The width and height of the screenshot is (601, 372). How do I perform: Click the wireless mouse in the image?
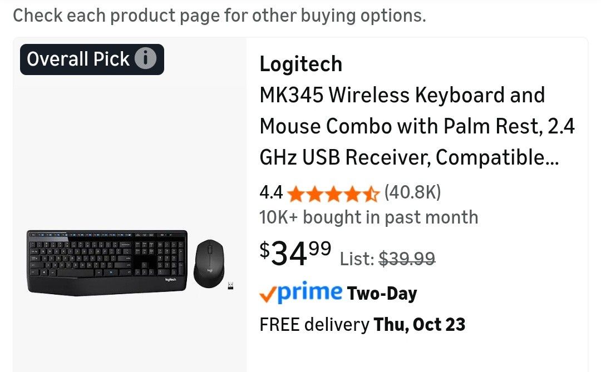[x=210, y=262]
